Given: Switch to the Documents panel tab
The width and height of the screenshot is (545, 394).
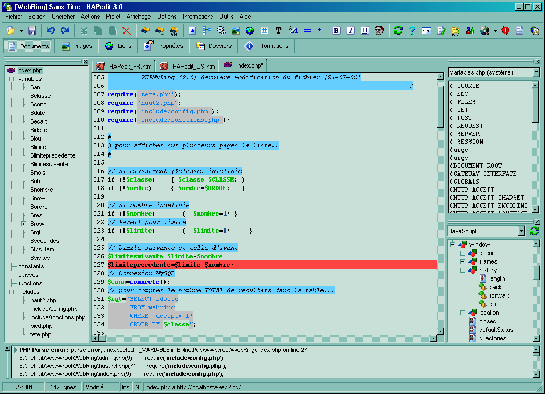Looking at the screenshot, I should tap(29, 46).
